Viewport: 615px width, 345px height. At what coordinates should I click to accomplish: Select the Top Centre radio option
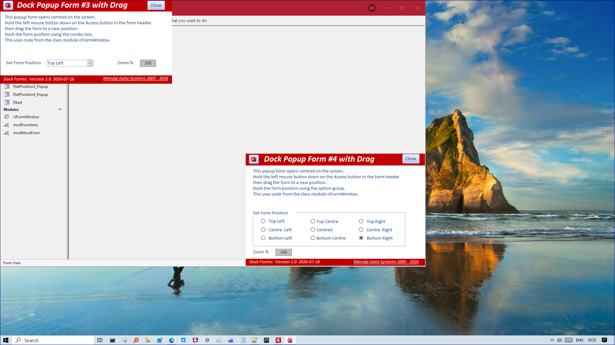(x=313, y=221)
